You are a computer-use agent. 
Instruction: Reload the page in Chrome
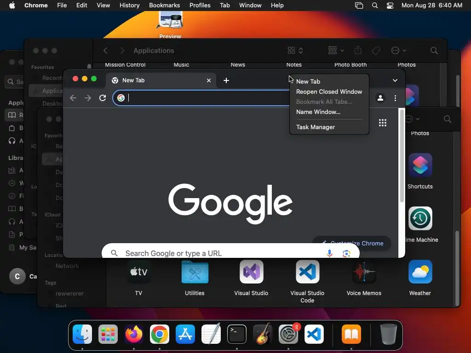click(x=103, y=98)
